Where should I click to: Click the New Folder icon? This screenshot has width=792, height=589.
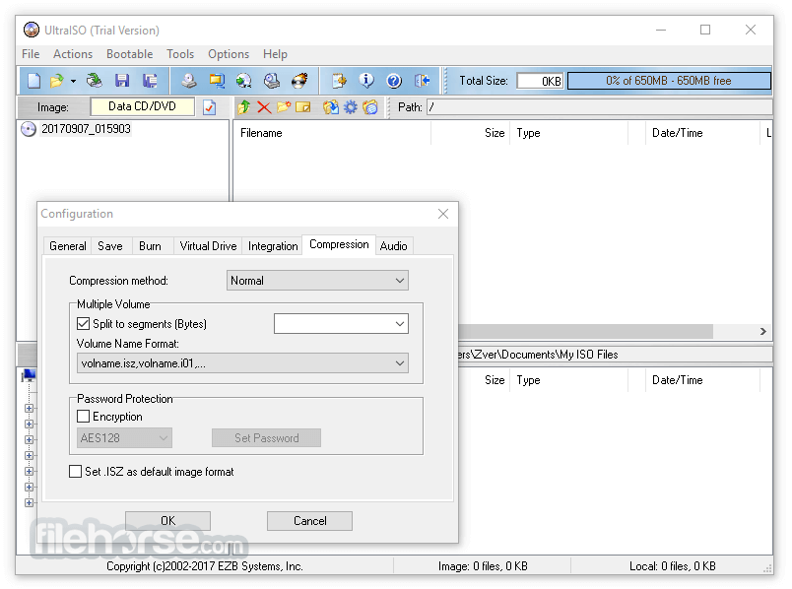point(284,107)
